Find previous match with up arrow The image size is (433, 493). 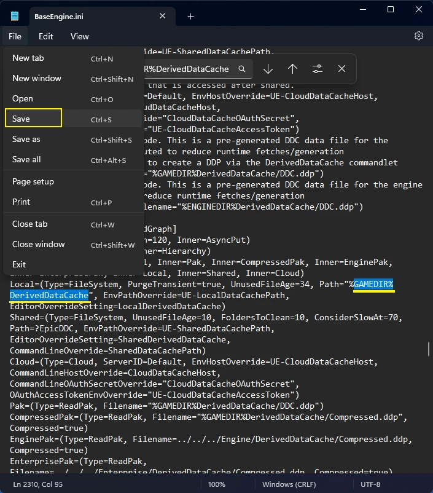(292, 69)
